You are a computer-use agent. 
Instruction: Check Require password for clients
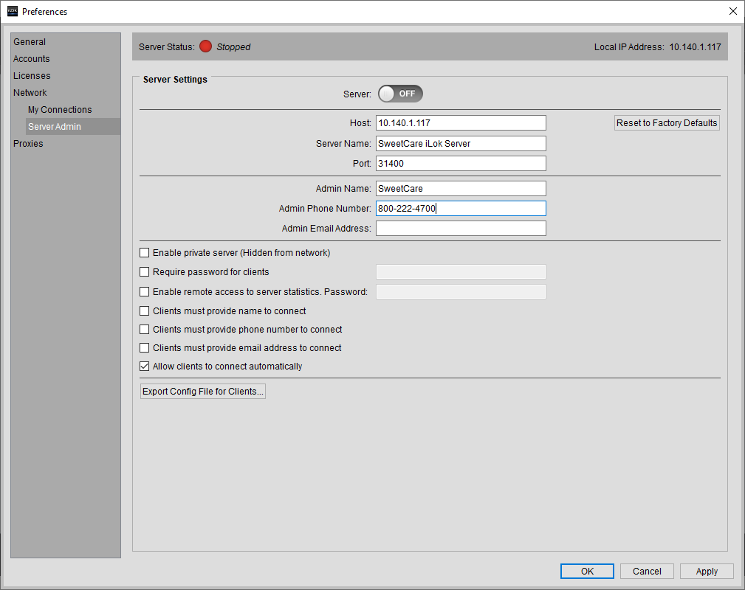(144, 271)
